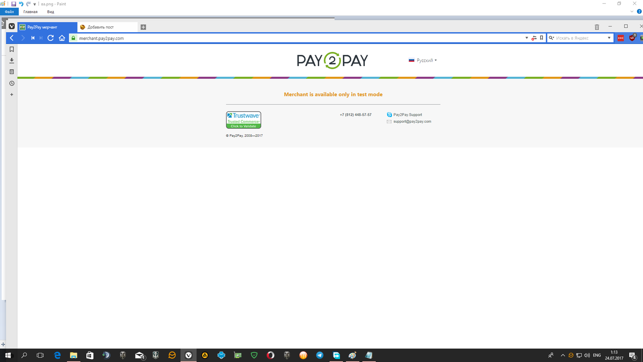Viewport: 643px width, 362px height.
Task: Open the Файл menu in Paint
Action: 9,12
